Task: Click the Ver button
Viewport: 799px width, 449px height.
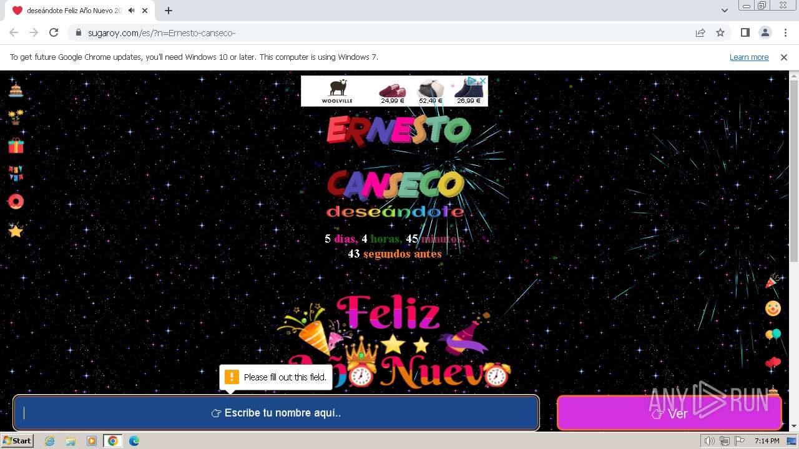Action: [669, 413]
